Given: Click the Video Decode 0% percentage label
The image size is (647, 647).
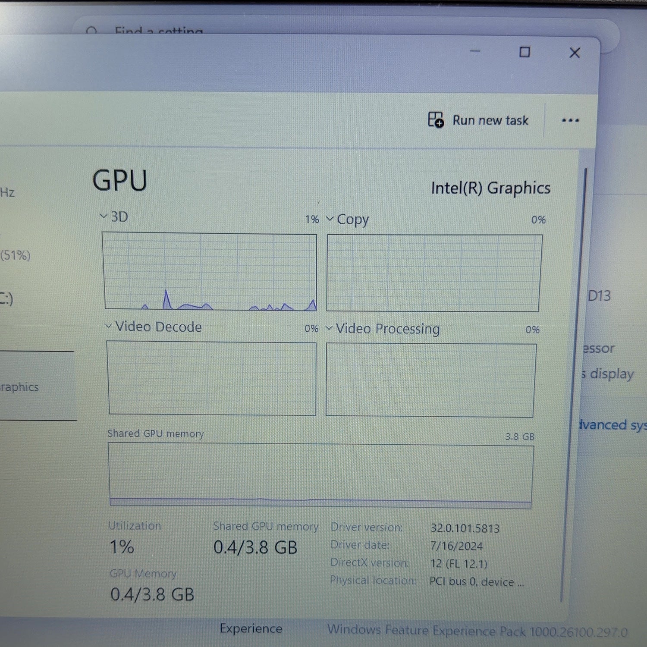Looking at the screenshot, I should point(311,329).
